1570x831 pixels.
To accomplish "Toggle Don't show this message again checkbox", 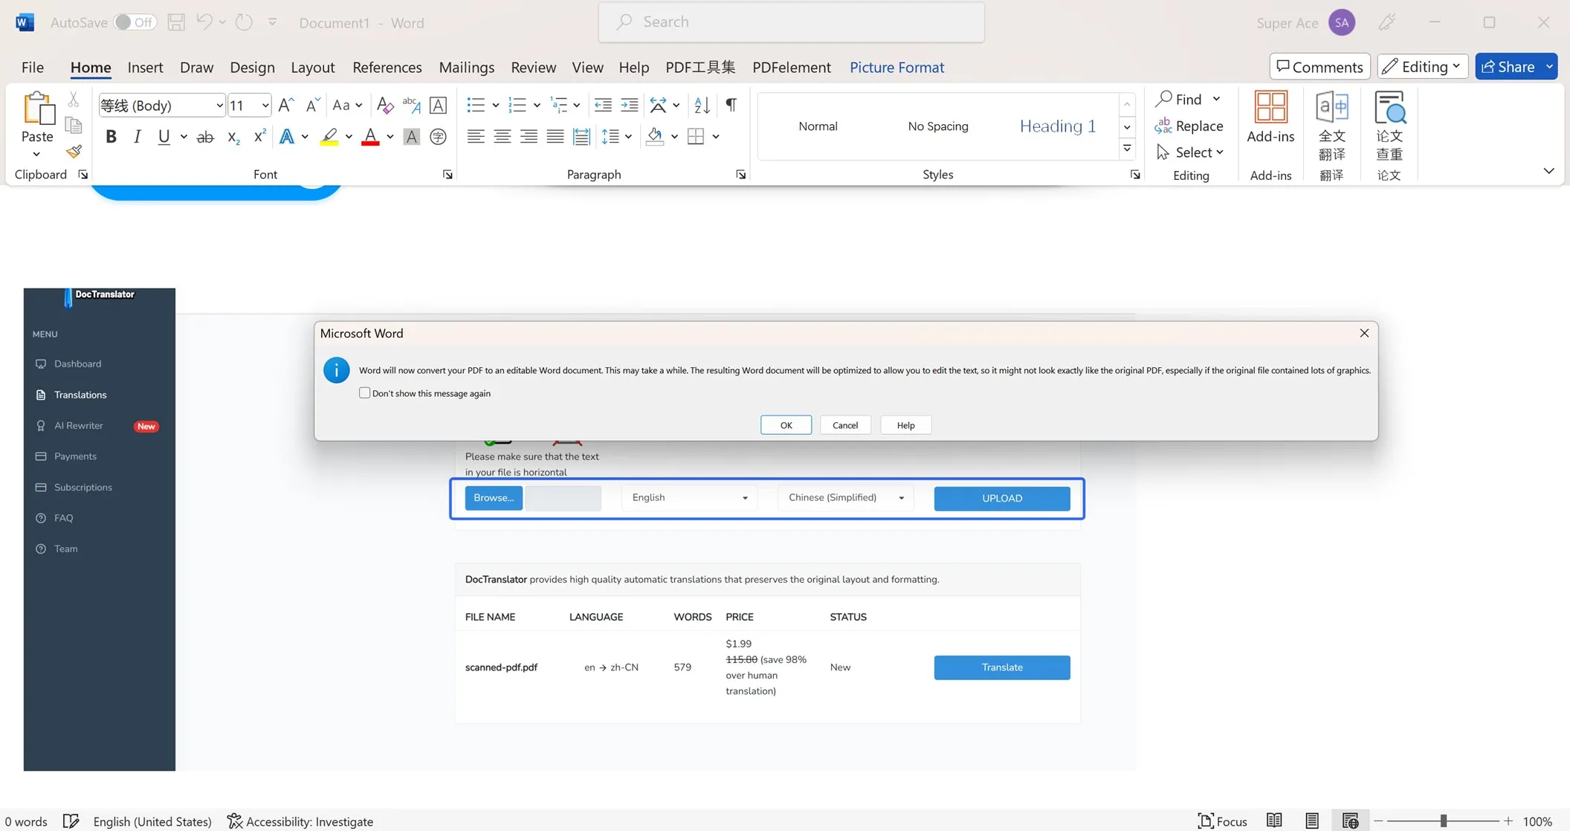I will pos(366,392).
